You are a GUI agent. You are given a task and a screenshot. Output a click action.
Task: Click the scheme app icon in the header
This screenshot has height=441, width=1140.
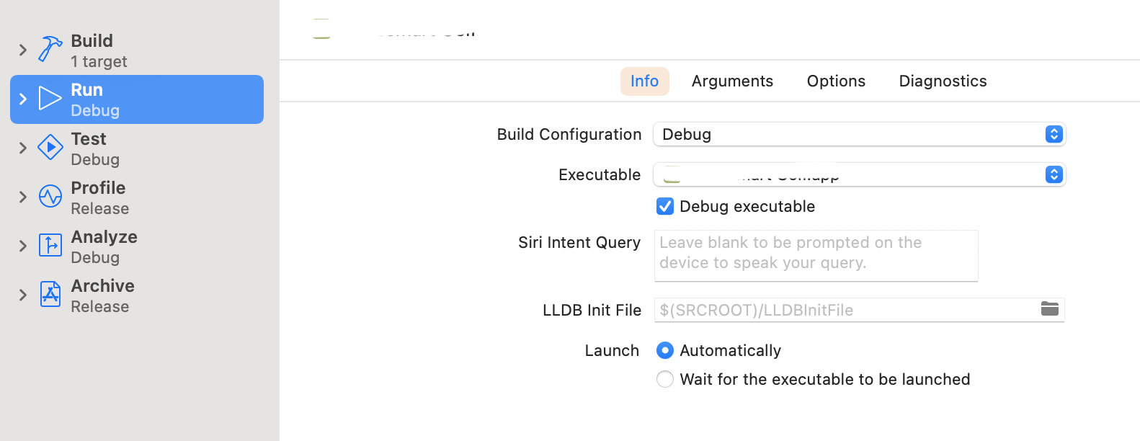(321, 29)
